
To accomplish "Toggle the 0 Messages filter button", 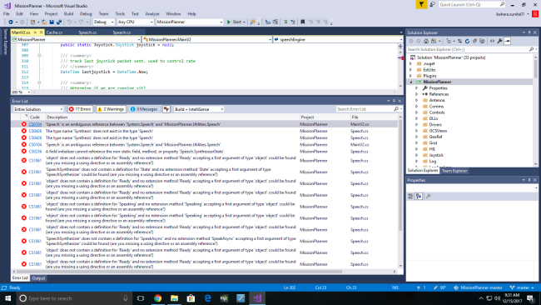I will [144, 109].
